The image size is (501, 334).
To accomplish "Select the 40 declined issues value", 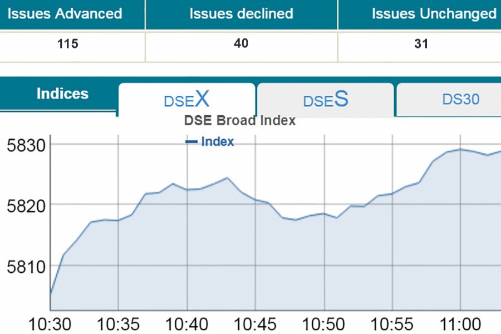I will pos(241,43).
